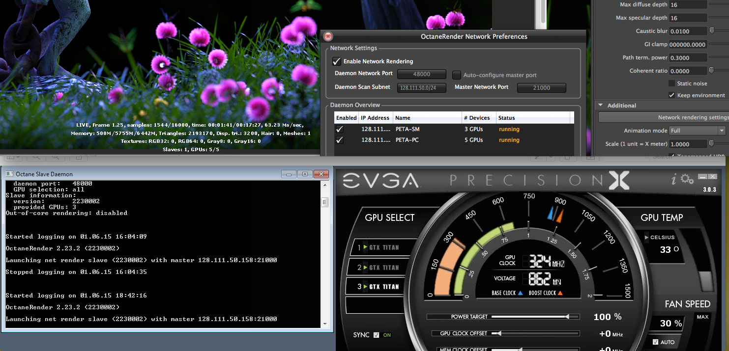Sort daemons by Name column header
729x351 pixels.
click(x=427, y=118)
